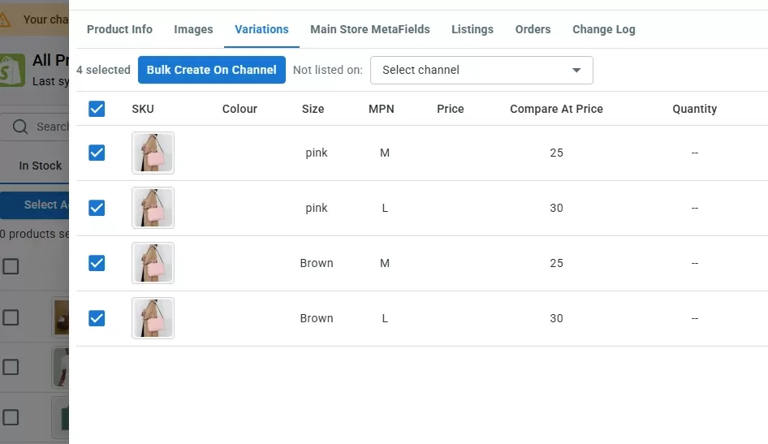Screen dimensions: 768x444
Task: Uncheck the pink L variation checkbox
Action: [x=97, y=208]
